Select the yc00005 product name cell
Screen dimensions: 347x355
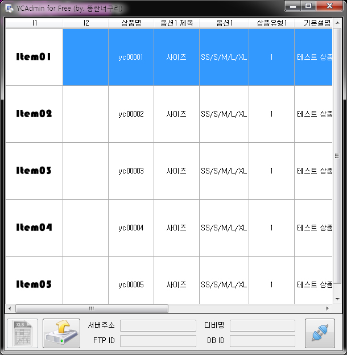(x=131, y=280)
